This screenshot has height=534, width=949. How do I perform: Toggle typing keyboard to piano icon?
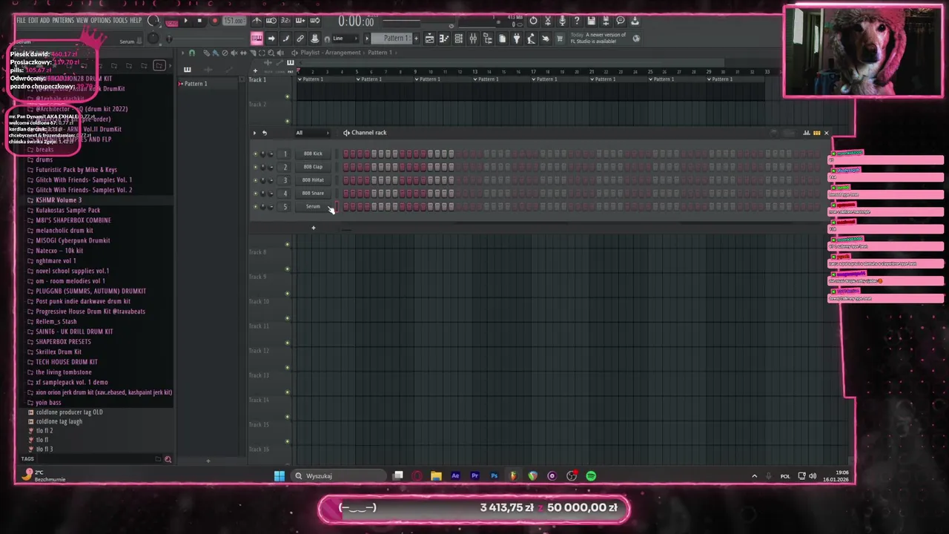tap(257, 38)
